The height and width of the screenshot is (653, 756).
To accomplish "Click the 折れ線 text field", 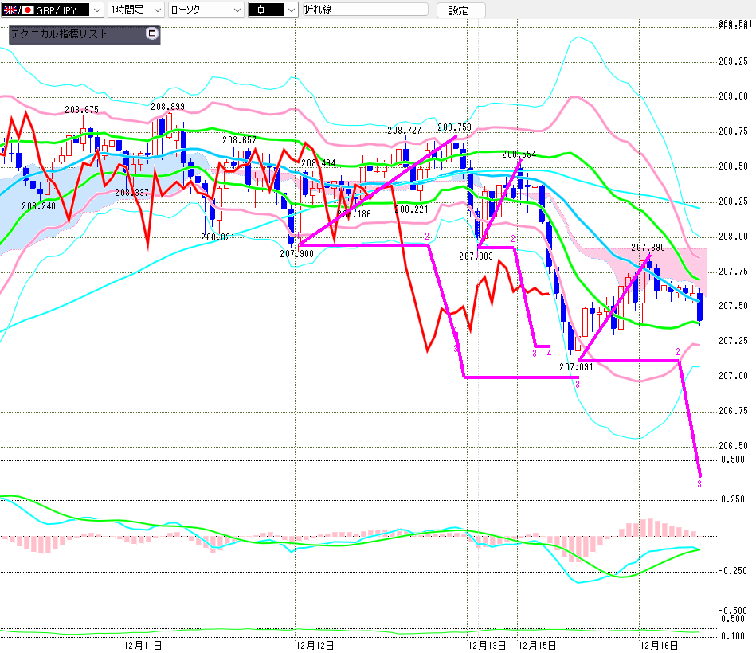I will tap(366, 10).
